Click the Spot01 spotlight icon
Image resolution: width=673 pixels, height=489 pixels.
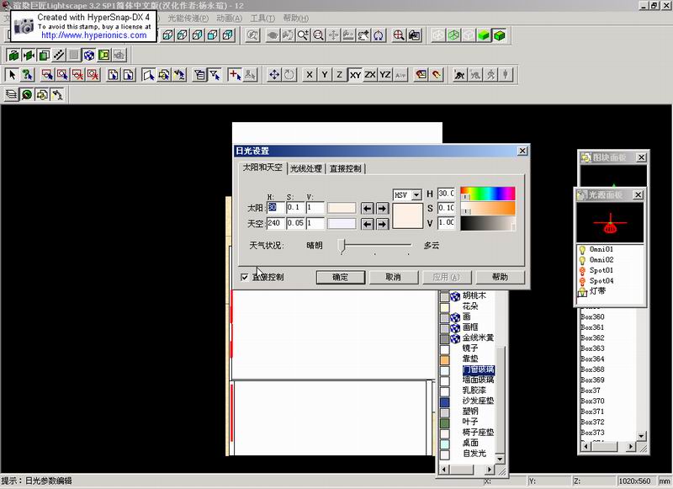tap(584, 270)
